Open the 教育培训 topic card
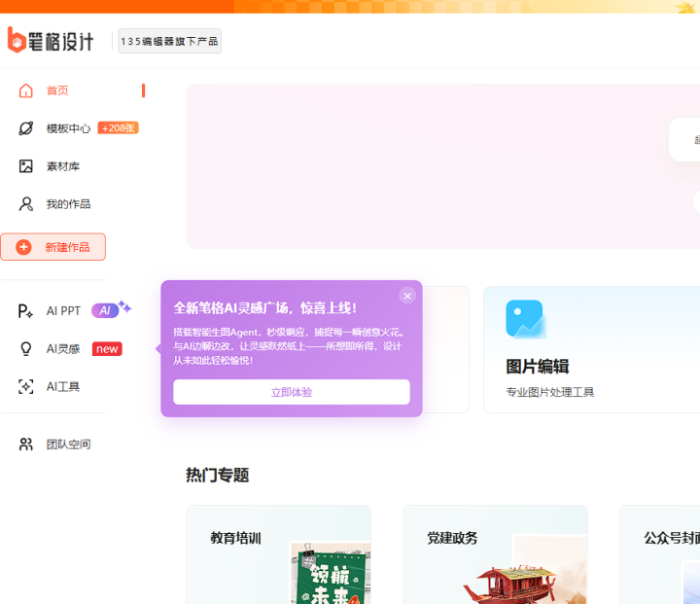The image size is (700, 604). [x=278, y=554]
